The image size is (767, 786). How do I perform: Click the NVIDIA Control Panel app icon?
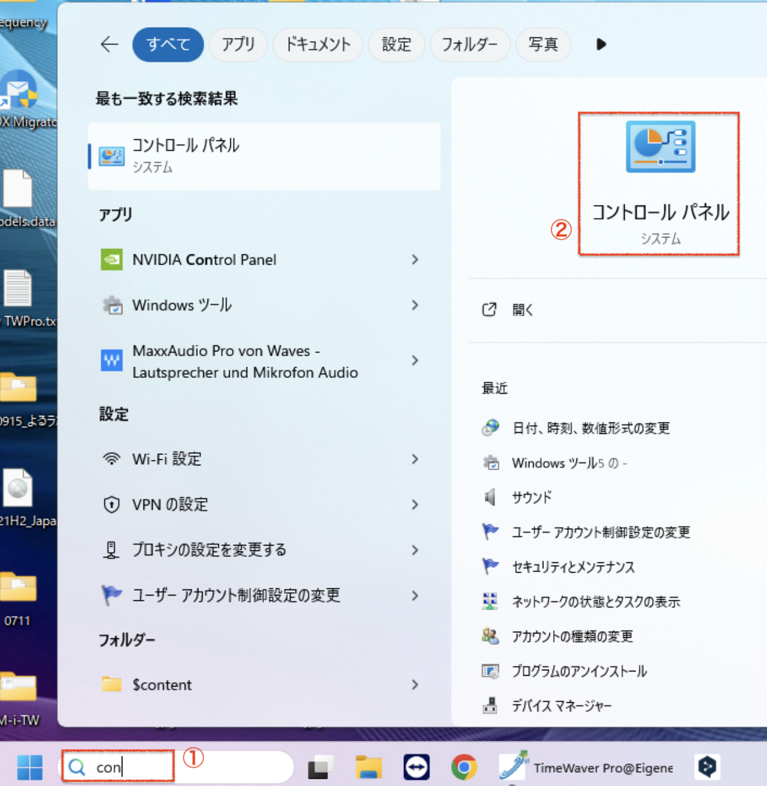[x=112, y=260]
